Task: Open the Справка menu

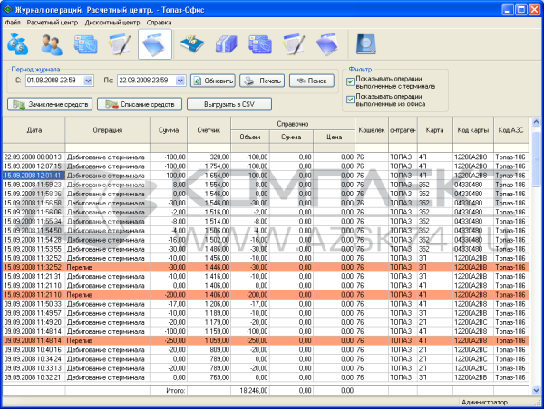Action: tap(158, 20)
